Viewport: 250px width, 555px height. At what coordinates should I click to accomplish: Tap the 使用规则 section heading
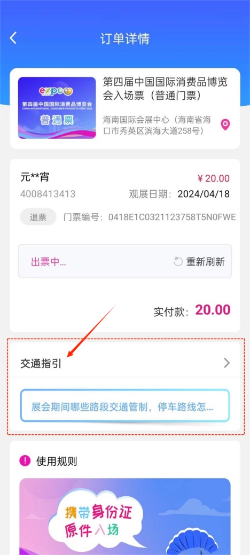click(x=57, y=461)
